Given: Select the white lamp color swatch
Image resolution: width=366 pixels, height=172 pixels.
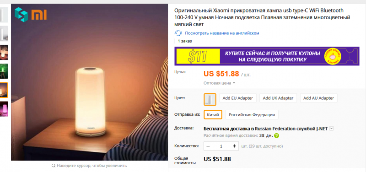Looking at the screenshot, I should click(210, 99).
